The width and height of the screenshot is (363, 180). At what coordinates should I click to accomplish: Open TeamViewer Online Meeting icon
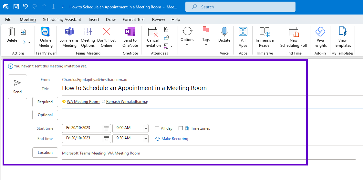click(46, 32)
